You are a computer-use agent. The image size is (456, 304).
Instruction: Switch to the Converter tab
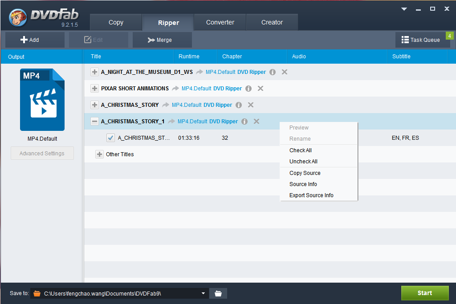[220, 22]
